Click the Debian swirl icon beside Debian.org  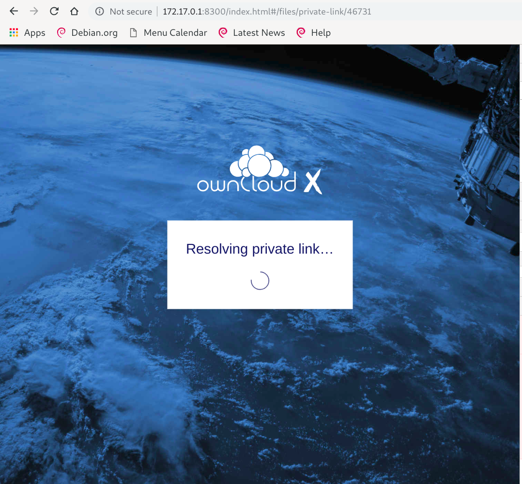(x=61, y=32)
